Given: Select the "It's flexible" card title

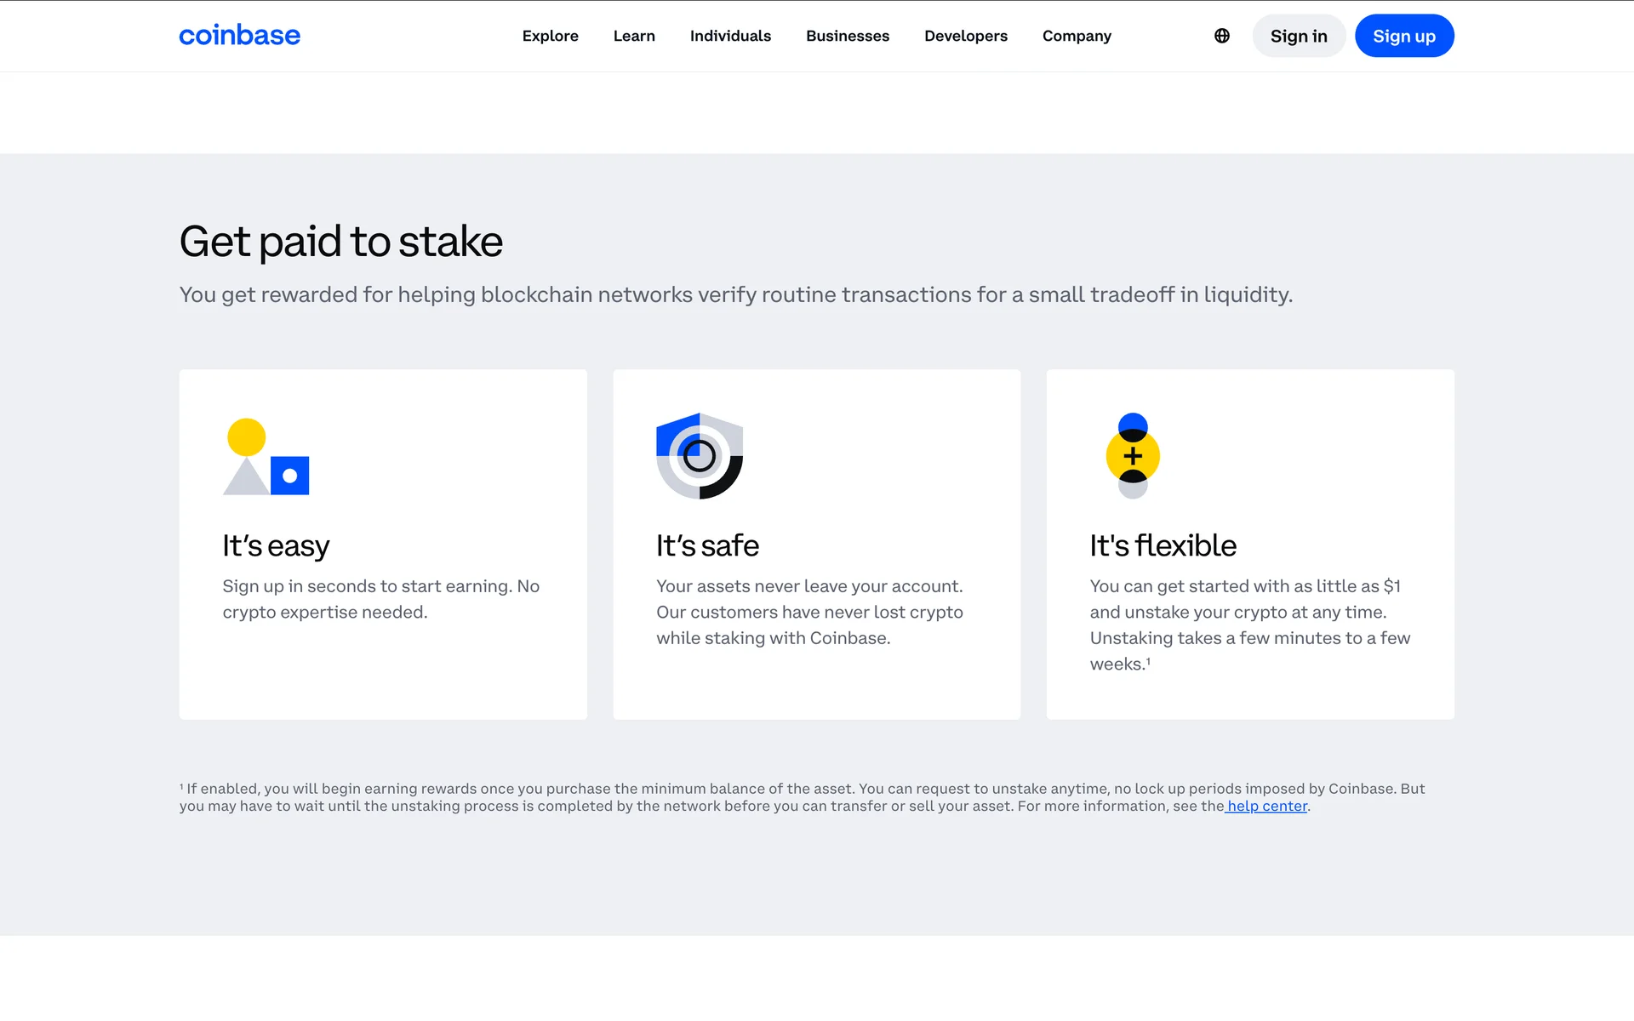Looking at the screenshot, I should [x=1163, y=545].
